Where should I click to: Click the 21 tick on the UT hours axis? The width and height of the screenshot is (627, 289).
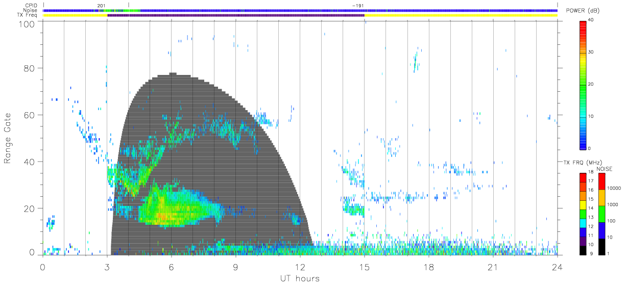pyautogui.click(x=493, y=267)
